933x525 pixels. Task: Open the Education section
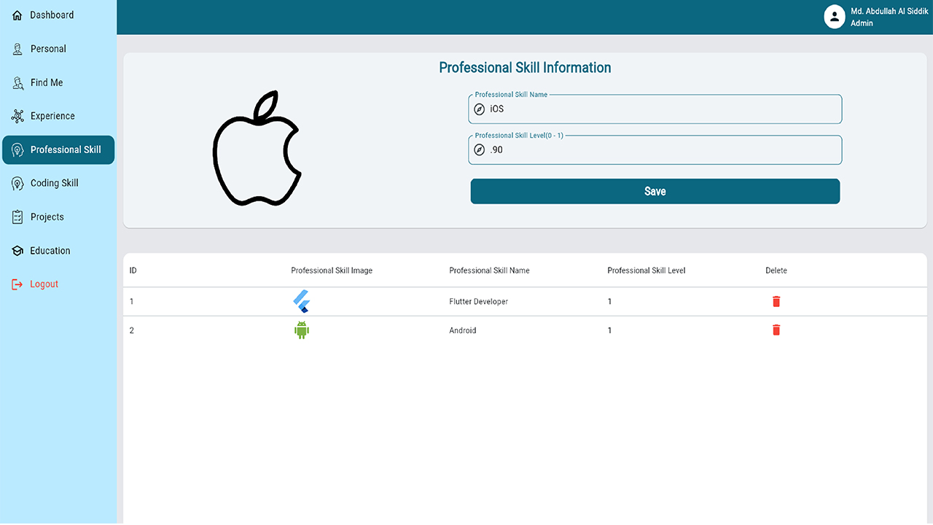pyautogui.click(x=58, y=250)
